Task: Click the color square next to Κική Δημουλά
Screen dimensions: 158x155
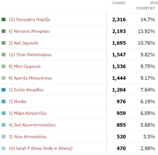Action: tap(4, 43)
